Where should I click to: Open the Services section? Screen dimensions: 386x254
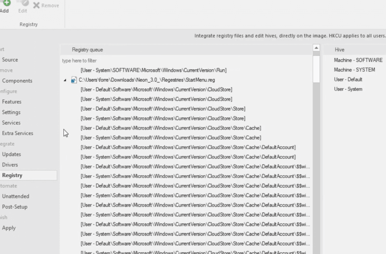coord(11,123)
